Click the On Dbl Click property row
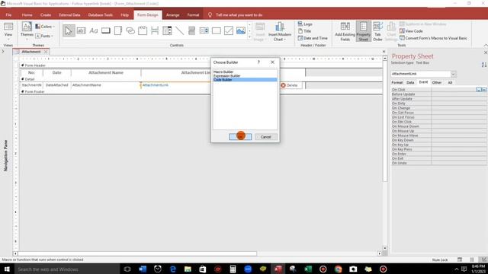The image size is (488, 274). tap(439, 122)
